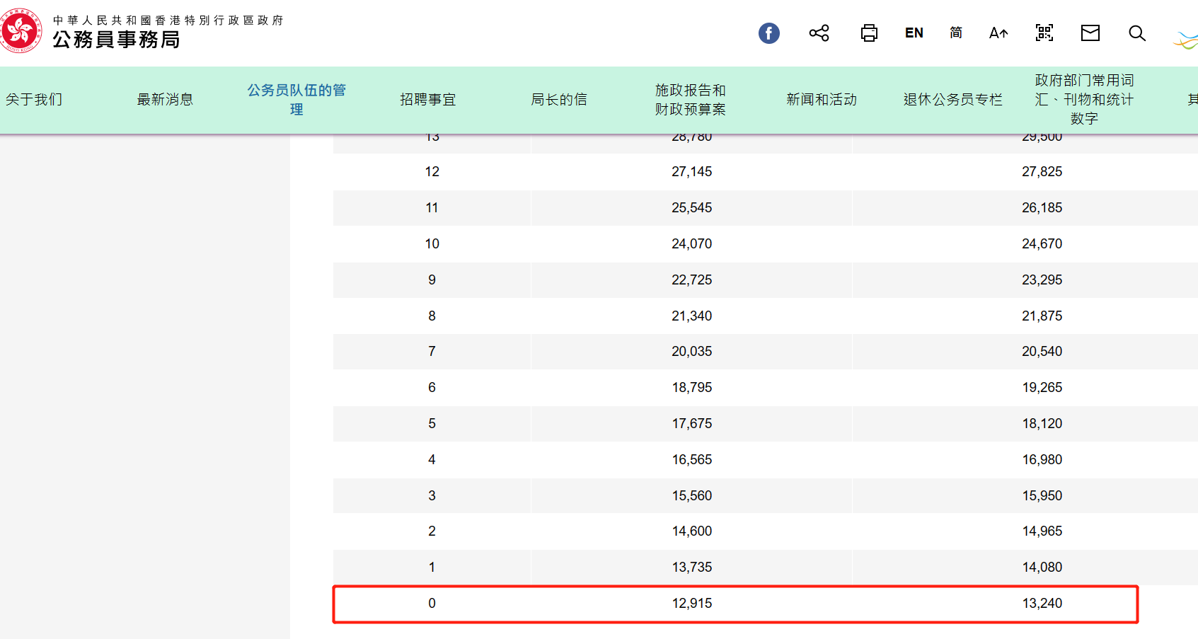Expand 施政报告和财政预算案 menu
This screenshot has height=639, width=1198.
coord(690,100)
